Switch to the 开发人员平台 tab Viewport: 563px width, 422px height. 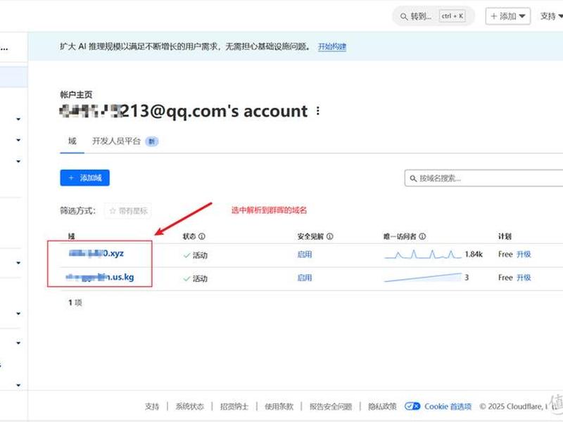125,141
